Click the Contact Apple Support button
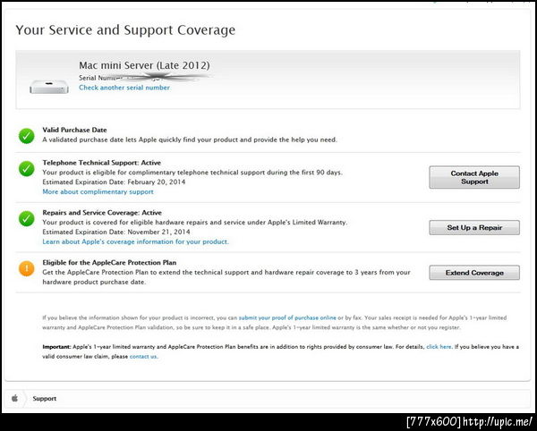The width and height of the screenshot is (537, 431). 474,177
